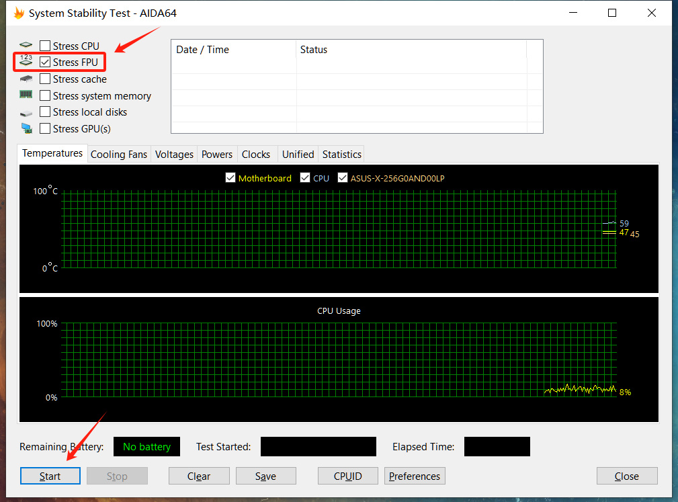The width and height of the screenshot is (678, 502).
Task: Click the AIDA64 flame icon in title bar
Action: point(19,13)
